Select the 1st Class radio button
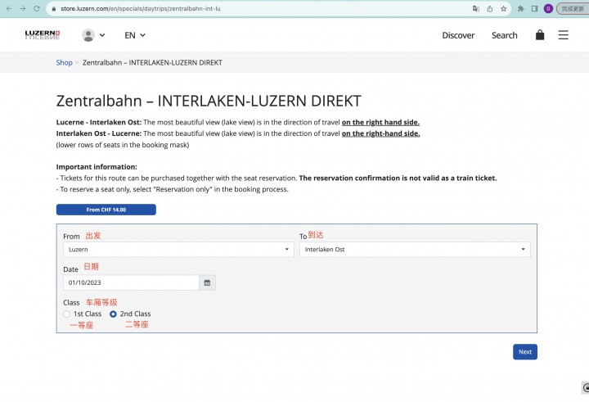This screenshot has height=402, width=589. pyautogui.click(x=66, y=314)
